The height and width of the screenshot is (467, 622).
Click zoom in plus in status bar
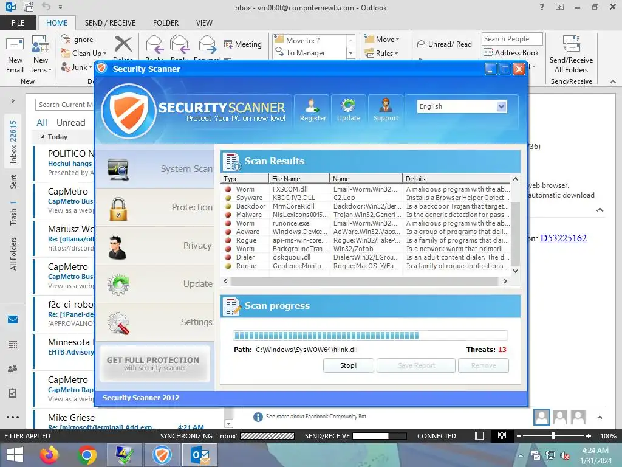(588, 436)
